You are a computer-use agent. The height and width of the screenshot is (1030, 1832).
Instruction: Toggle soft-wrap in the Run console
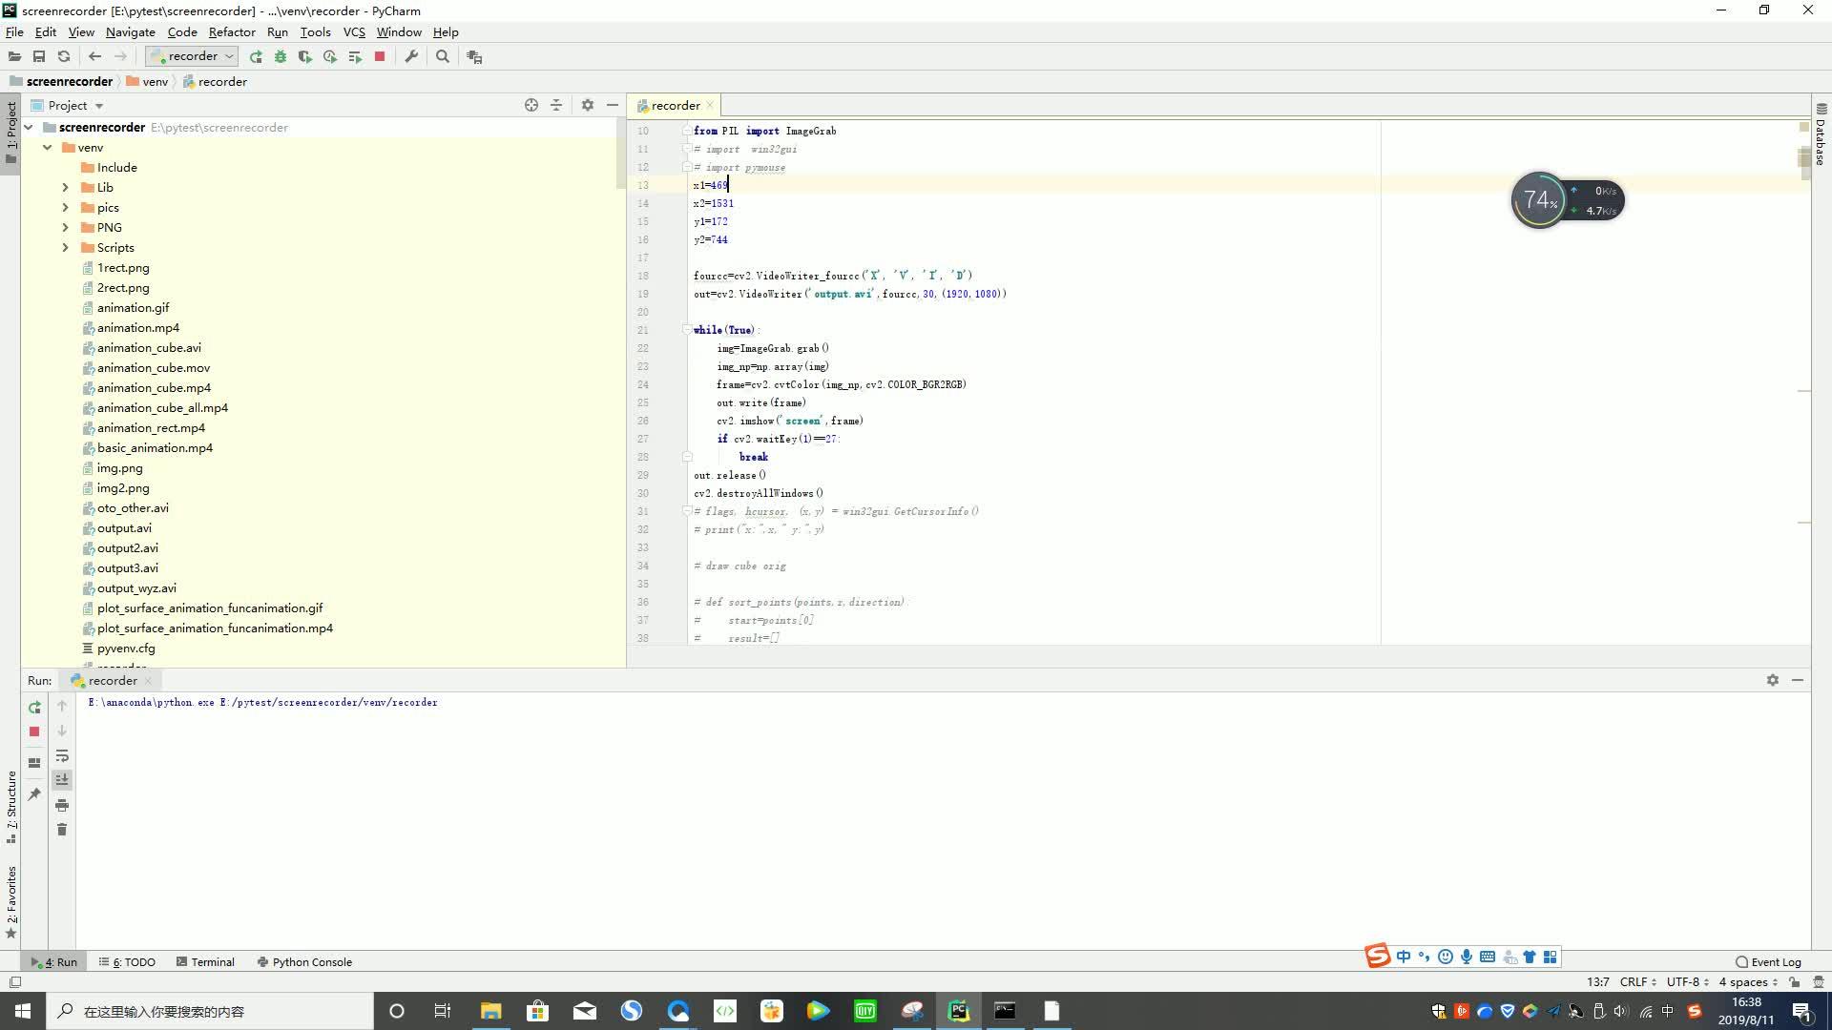tap(62, 755)
